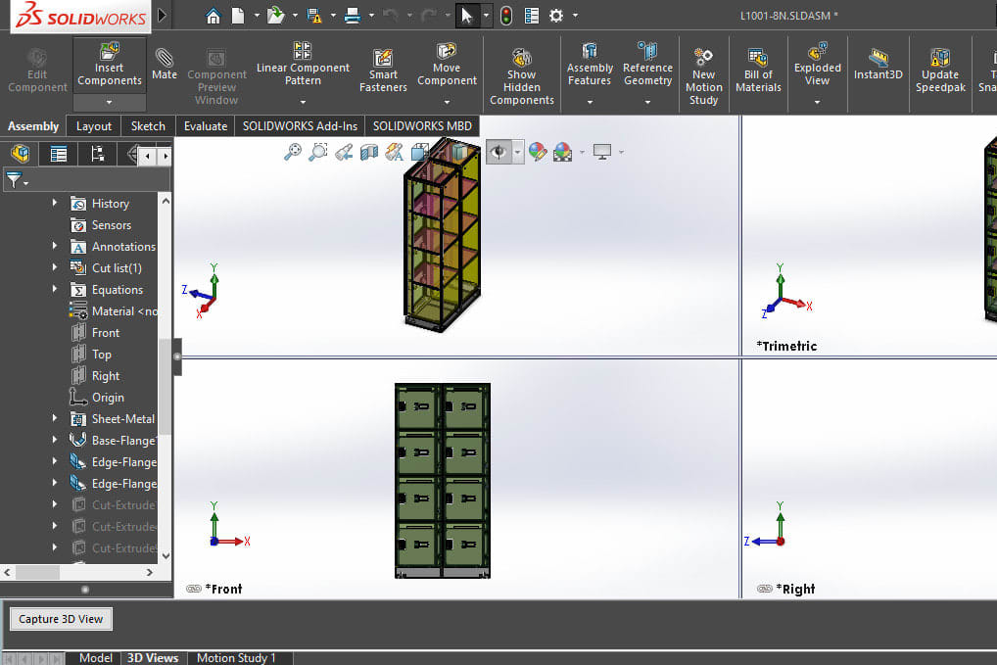This screenshot has width=997, height=665.
Task: Expand the Equations tree node
Action: (x=55, y=289)
